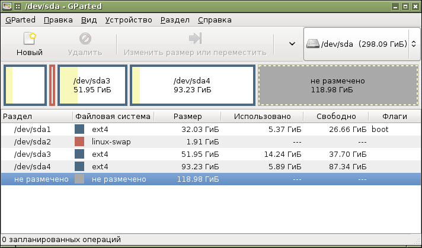422x248 pixels.
Task: Open the Вид menu
Action: (x=89, y=20)
